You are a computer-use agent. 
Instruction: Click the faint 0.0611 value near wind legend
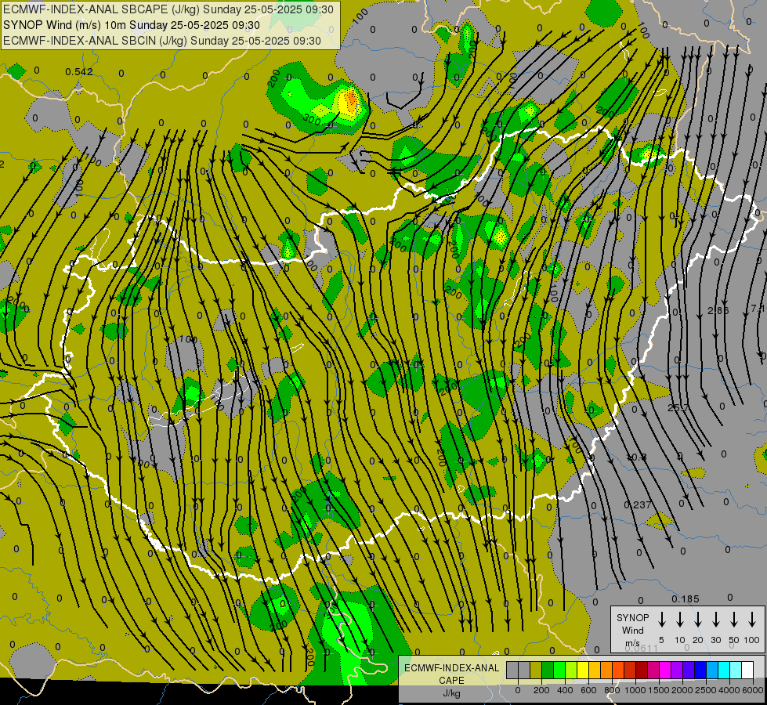(x=642, y=649)
